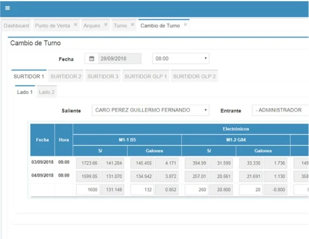Image resolution: width=309 pixels, height=239 pixels.
Task: Select the SURTIDOR 3 tab
Action: (103, 76)
